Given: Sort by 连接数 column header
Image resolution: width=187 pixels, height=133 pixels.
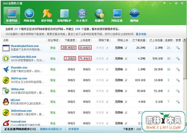Looking at the screenshot, I should point(169,41).
